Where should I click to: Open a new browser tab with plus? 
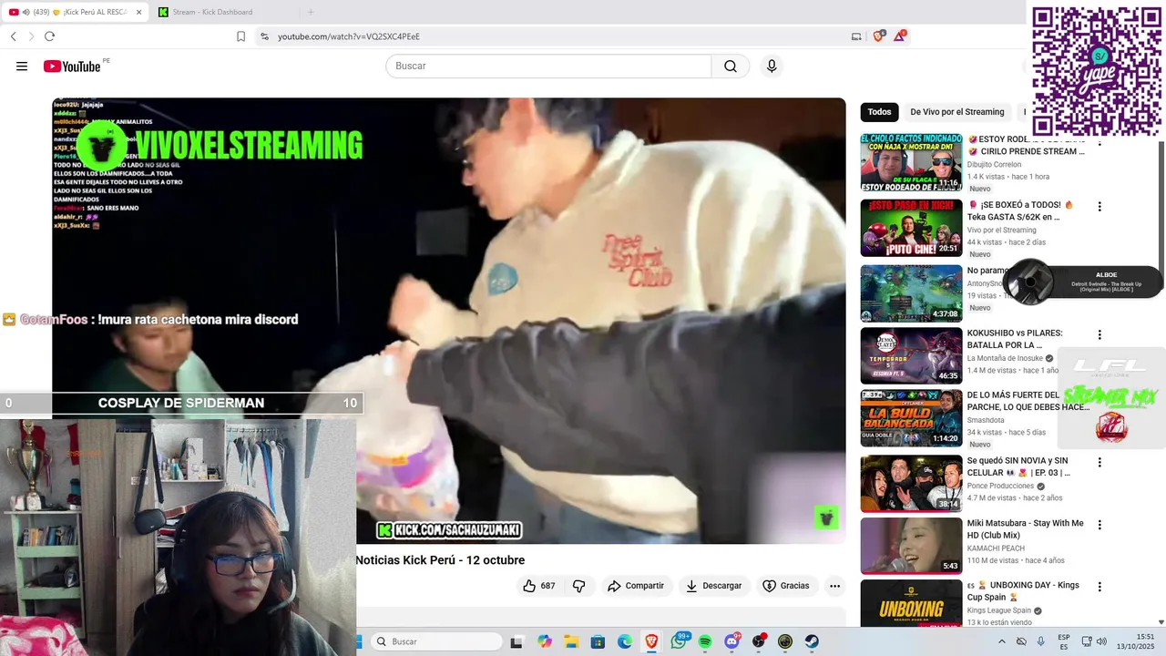311,12
